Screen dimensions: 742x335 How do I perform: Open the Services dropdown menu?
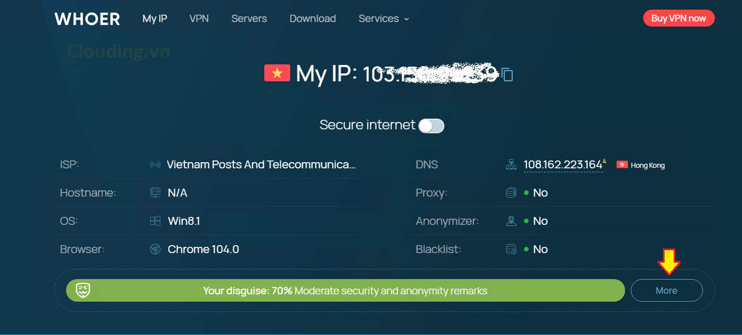coord(383,18)
